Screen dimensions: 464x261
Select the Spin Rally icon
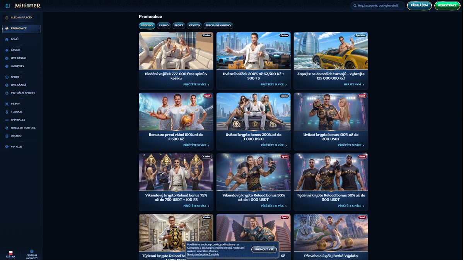(x=7, y=119)
